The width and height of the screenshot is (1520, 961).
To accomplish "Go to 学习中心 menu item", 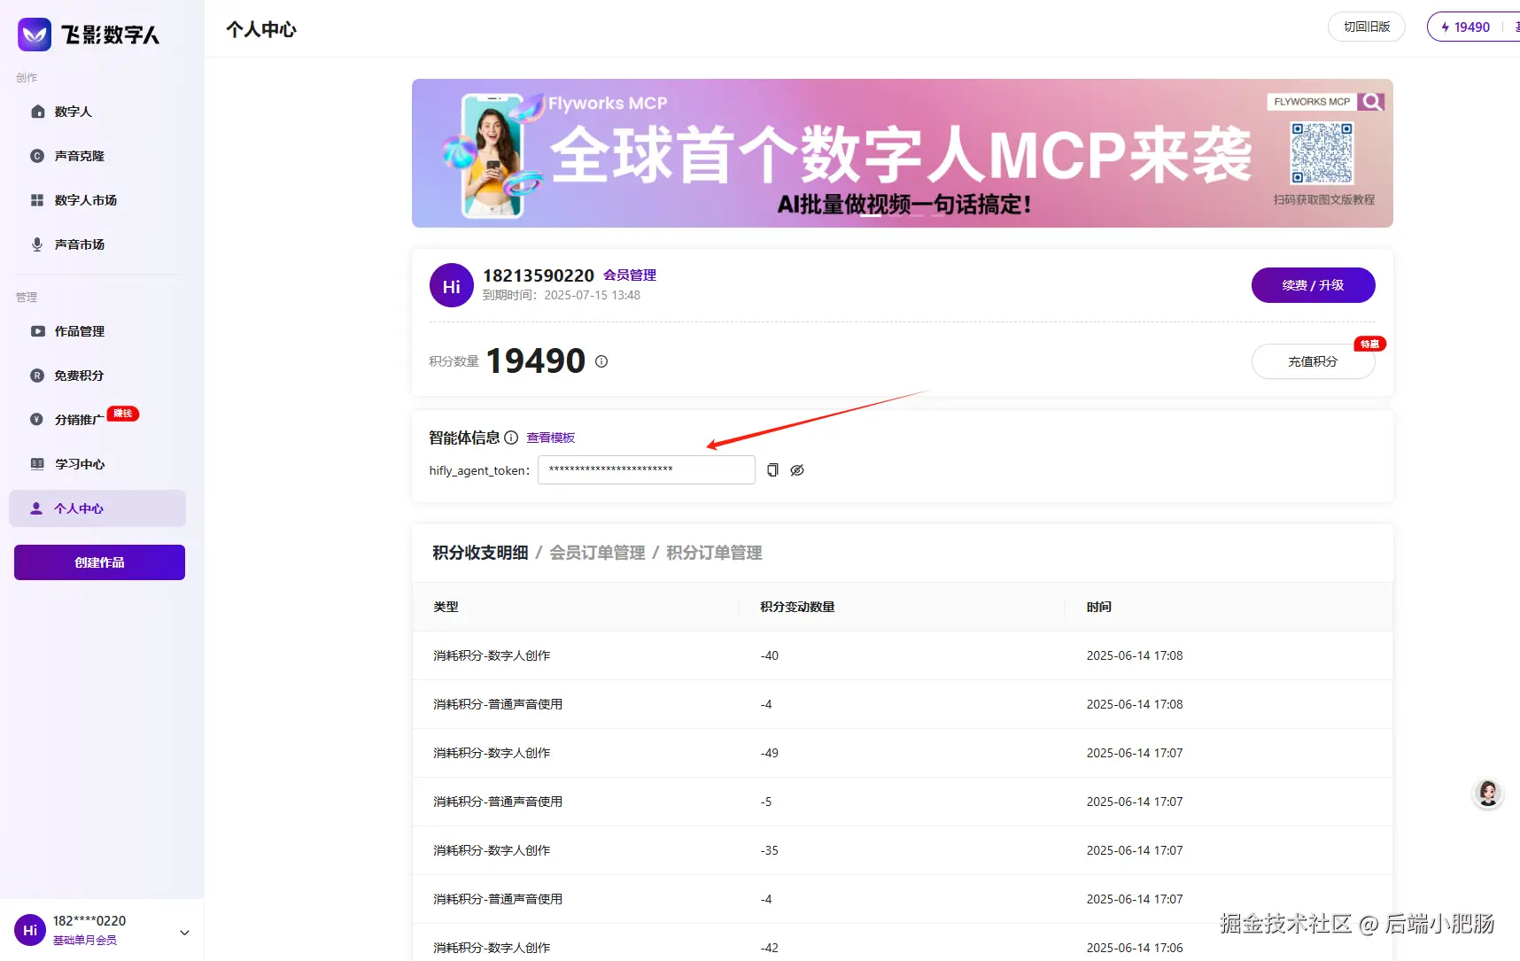I will [97, 464].
